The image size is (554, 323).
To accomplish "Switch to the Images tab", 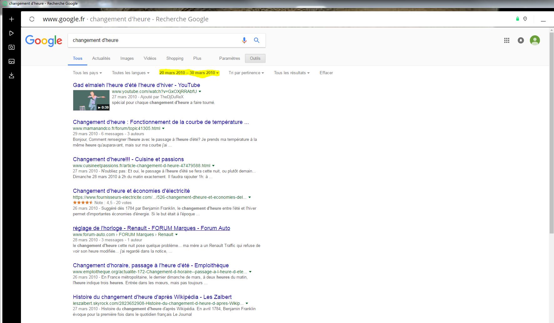I will (127, 59).
